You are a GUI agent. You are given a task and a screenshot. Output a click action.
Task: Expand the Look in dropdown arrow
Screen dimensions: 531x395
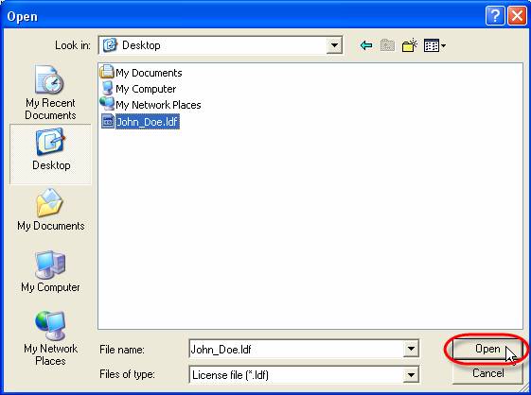tap(334, 45)
